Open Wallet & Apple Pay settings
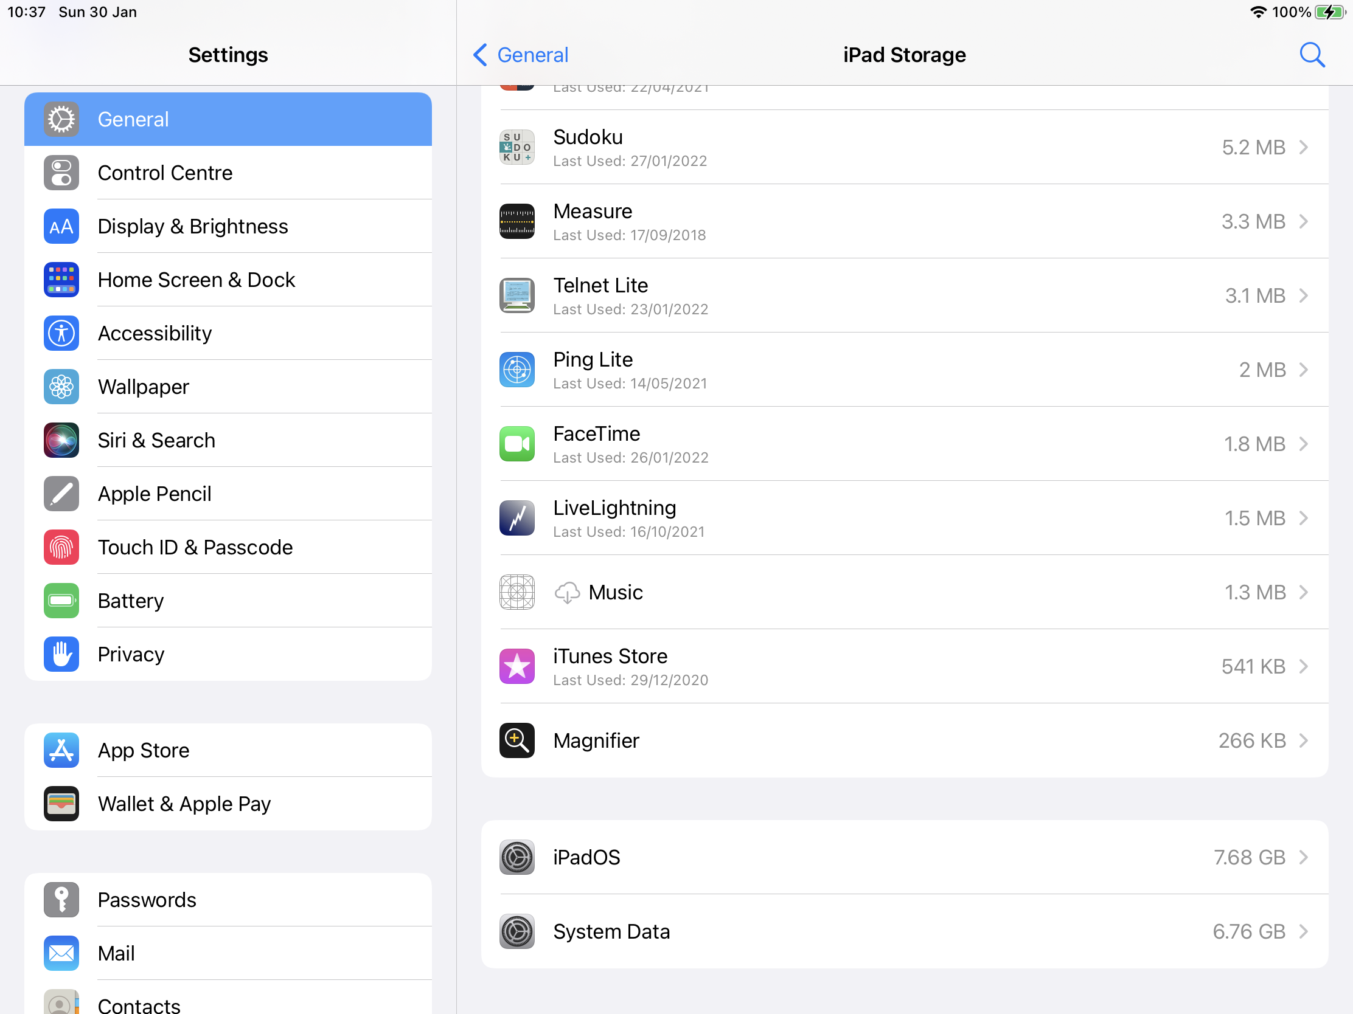The width and height of the screenshot is (1353, 1014). [x=228, y=804]
